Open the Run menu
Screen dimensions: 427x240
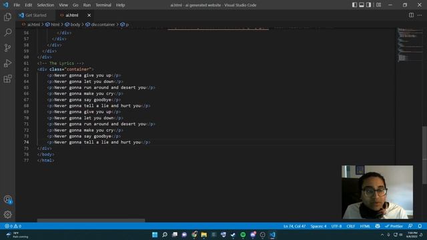[x=87, y=5]
